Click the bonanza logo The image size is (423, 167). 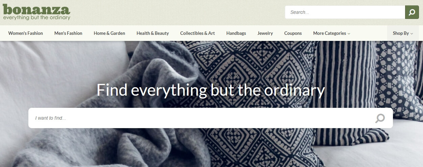(36, 12)
